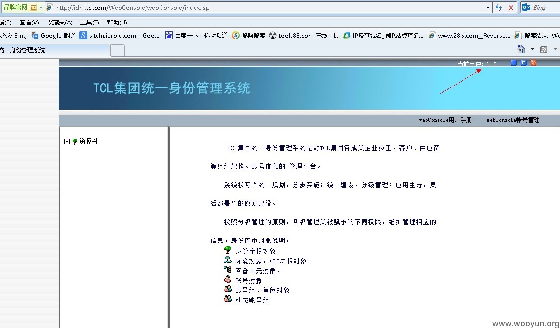The height and width of the screenshot is (328, 560).
Task: Click the blue Google icon for sitehaierbid.com bookmark
Action: click(x=83, y=35)
